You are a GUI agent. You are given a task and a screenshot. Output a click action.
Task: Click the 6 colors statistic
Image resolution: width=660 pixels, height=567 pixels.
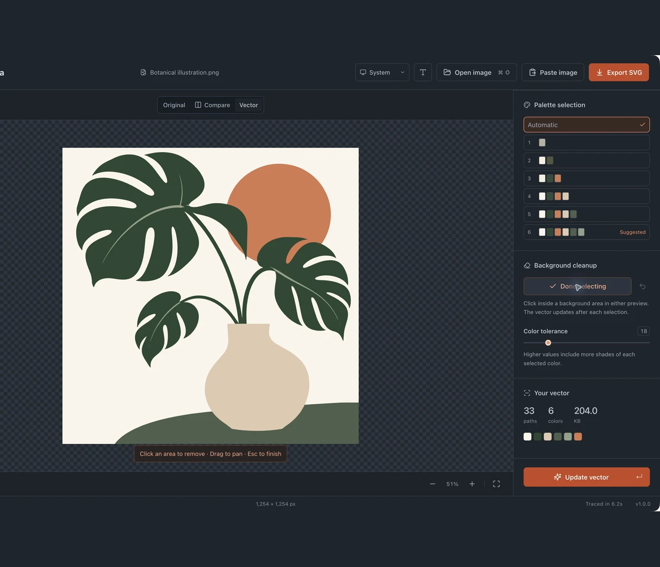coord(555,414)
